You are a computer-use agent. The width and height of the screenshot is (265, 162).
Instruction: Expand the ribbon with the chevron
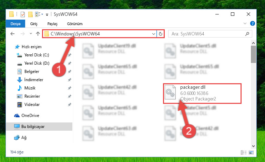pos(245,23)
